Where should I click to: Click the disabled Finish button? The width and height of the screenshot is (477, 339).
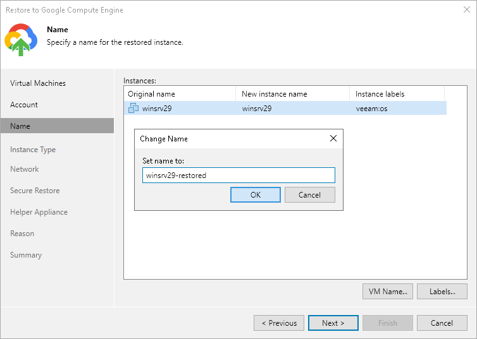[388, 323]
